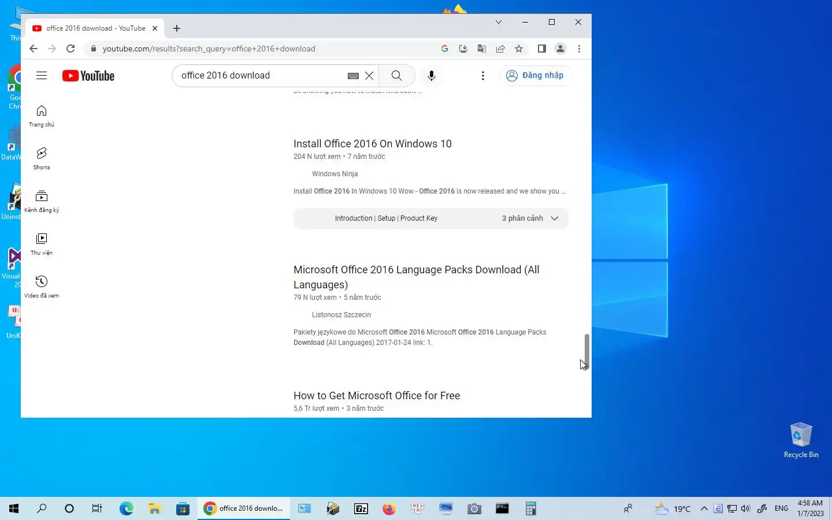The height and width of the screenshot is (520, 832).
Task: Open Chrome tab search chevron
Action: (499, 22)
